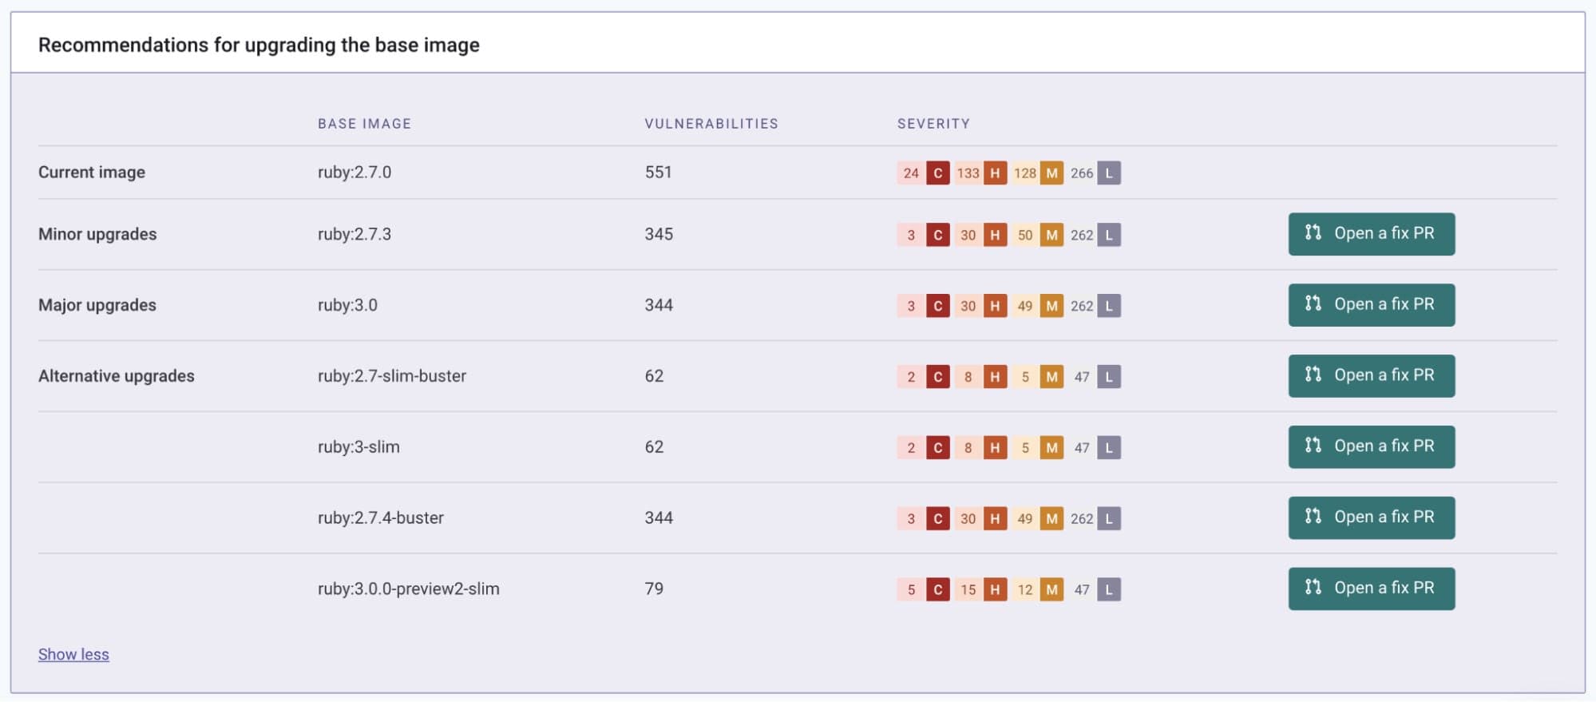Open a fix PR for ruby:3.0
Screen dimensions: 1596x702
tap(1371, 305)
